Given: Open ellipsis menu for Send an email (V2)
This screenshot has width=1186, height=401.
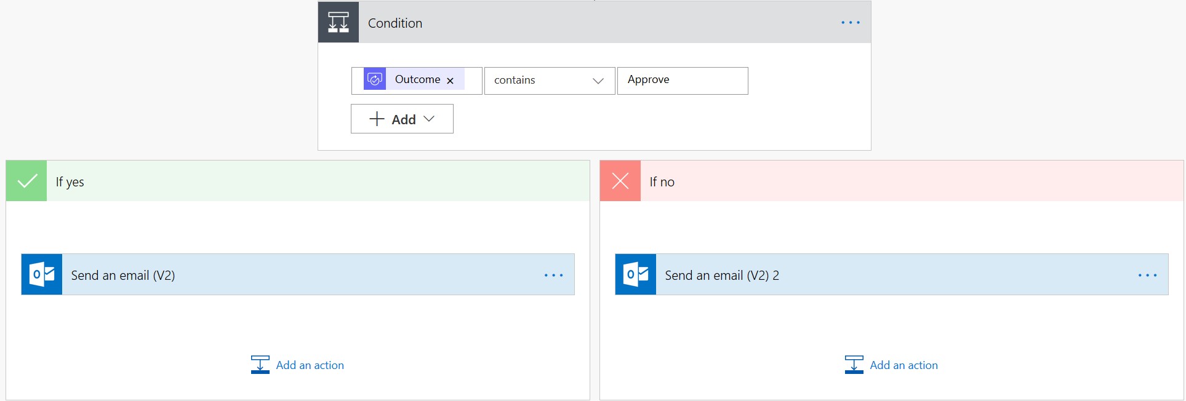Looking at the screenshot, I should tap(553, 275).
